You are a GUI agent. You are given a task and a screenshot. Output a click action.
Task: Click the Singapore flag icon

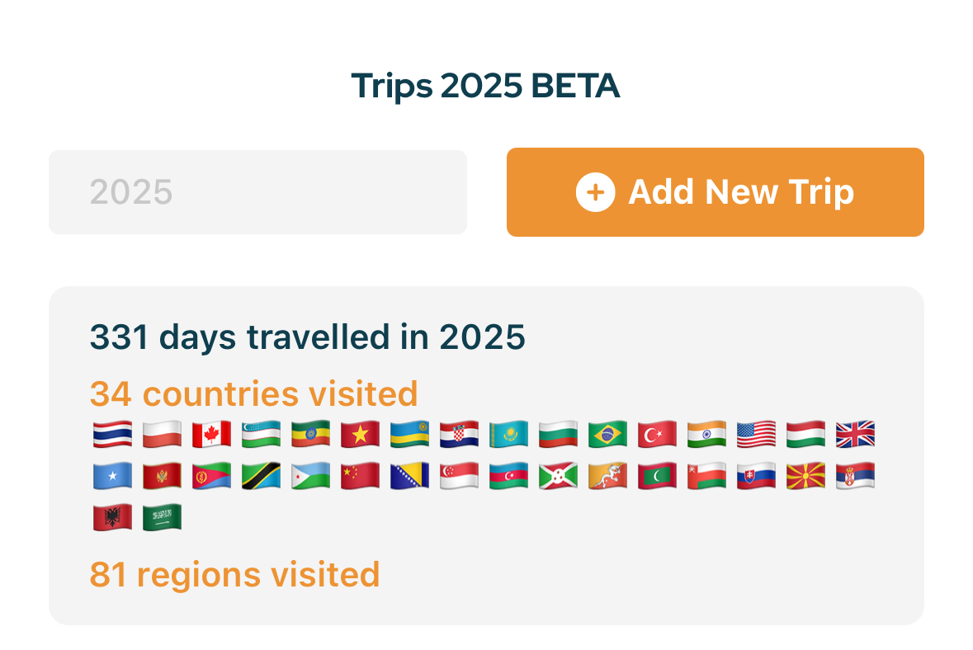pyautogui.click(x=460, y=476)
